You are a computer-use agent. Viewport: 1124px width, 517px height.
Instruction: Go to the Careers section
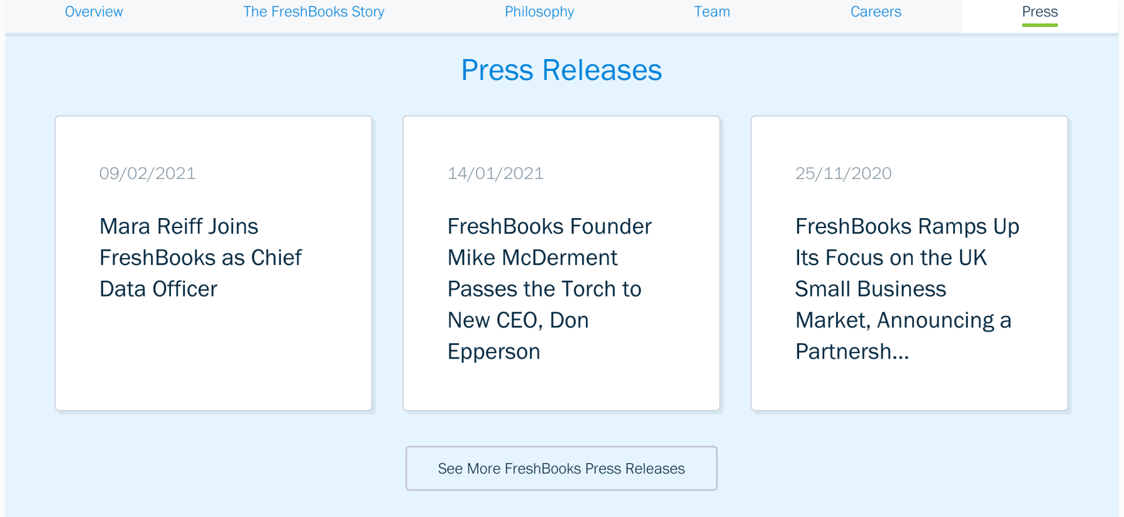875,12
